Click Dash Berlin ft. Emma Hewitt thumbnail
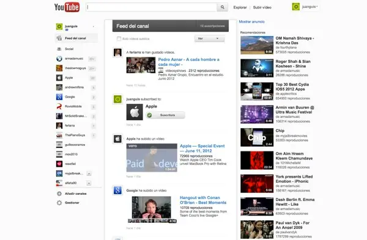 257,206
